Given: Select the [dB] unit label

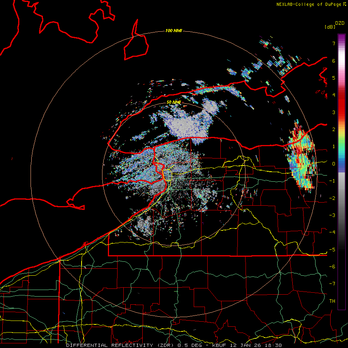Looking at the screenshot, I should (330, 27).
